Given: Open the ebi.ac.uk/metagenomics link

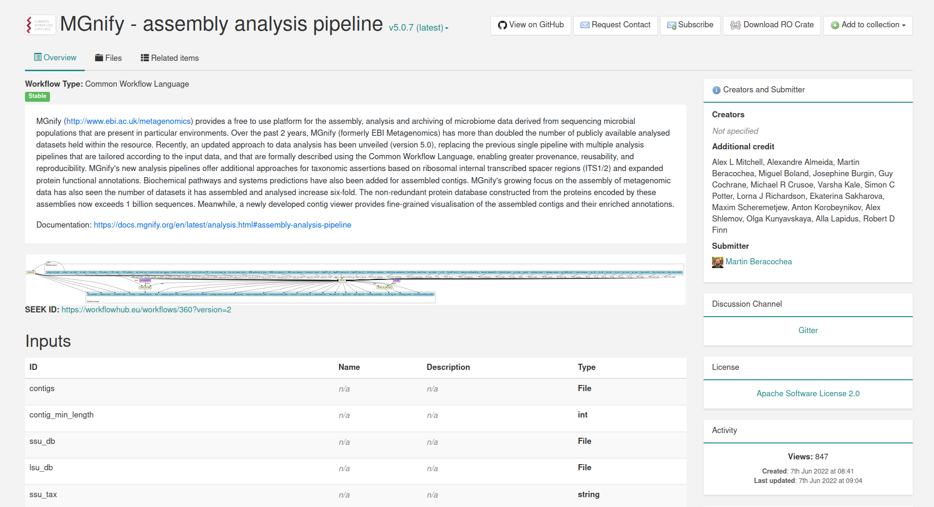Looking at the screenshot, I should tap(128, 121).
